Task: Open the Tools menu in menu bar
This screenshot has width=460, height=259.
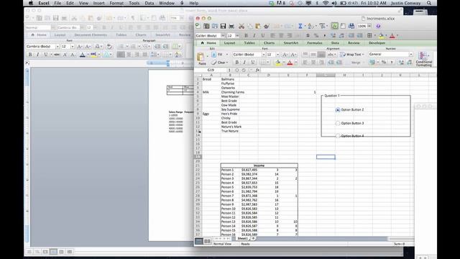Action: [134, 3]
